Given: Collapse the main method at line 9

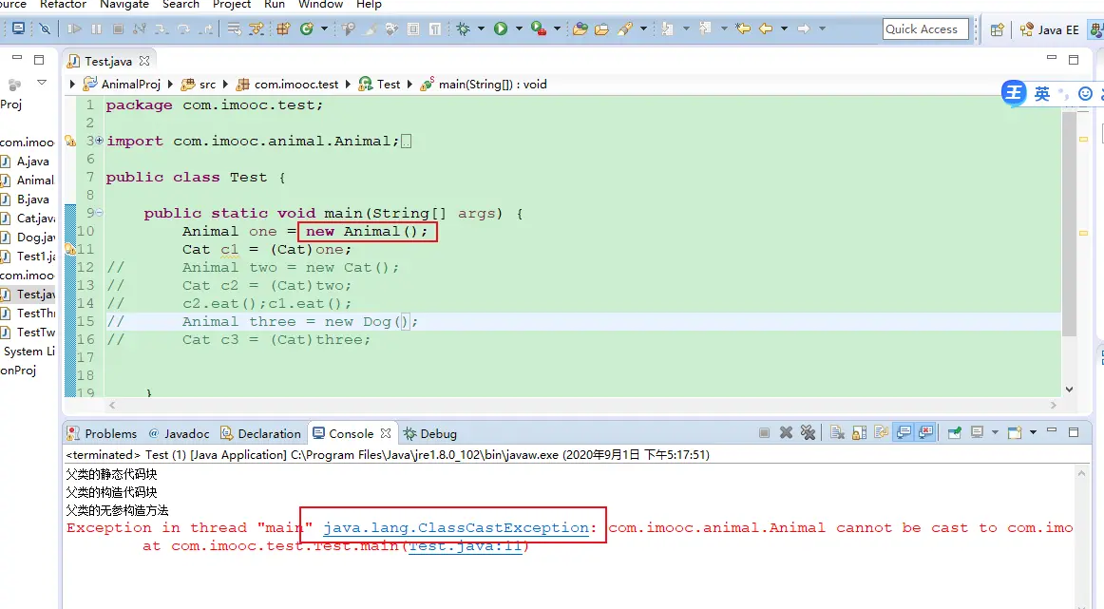Looking at the screenshot, I should 99,213.
